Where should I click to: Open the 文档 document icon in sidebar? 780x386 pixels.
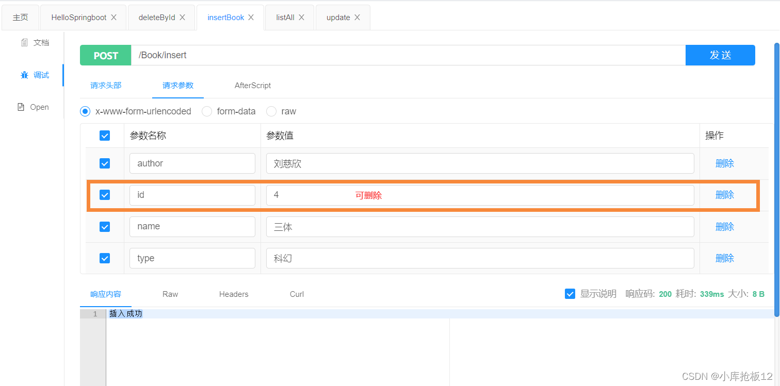click(x=24, y=43)
